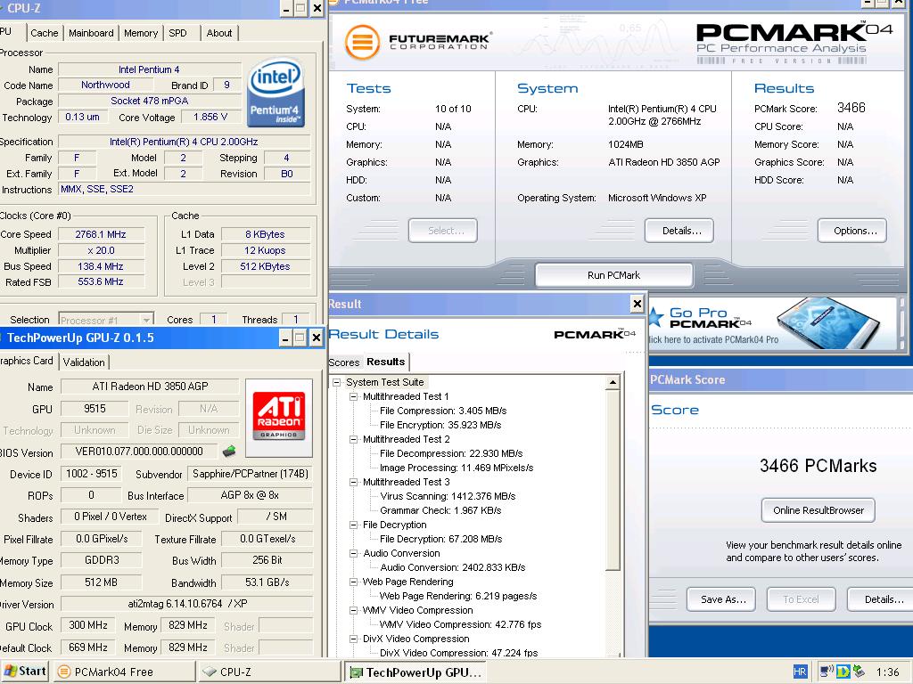The width and height of the screenshot is (913, 684).
Task: Collapse WMV Video Compression node
Action: coord(353,610)
